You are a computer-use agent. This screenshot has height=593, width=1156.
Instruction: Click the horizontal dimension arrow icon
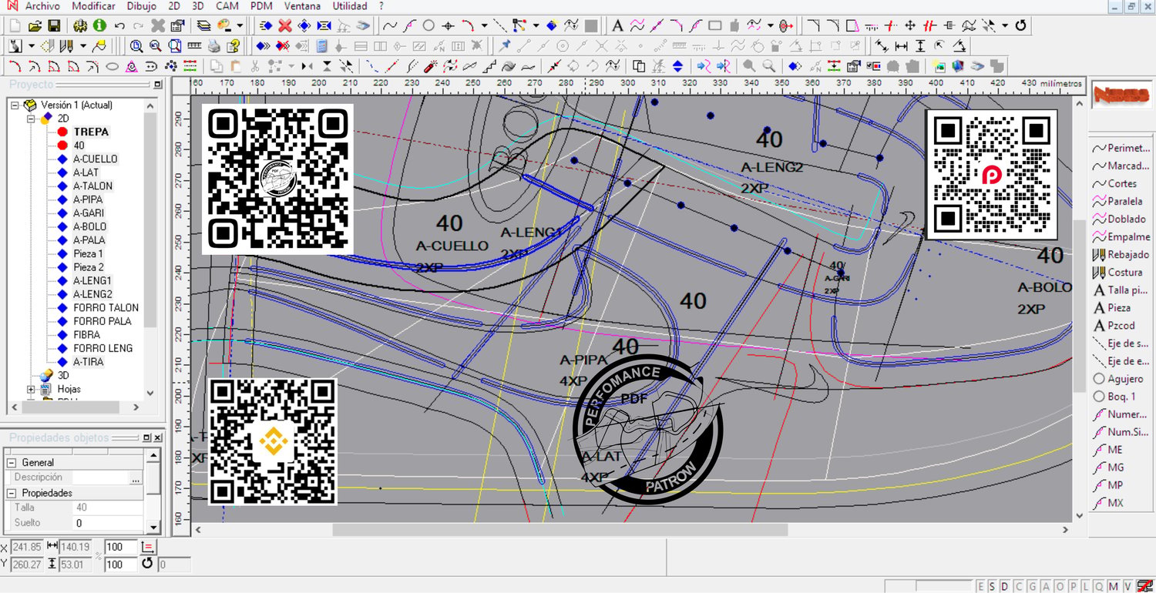tap(901, 45)
